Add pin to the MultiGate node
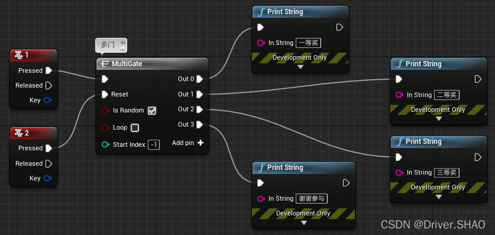 pos(188,143)
